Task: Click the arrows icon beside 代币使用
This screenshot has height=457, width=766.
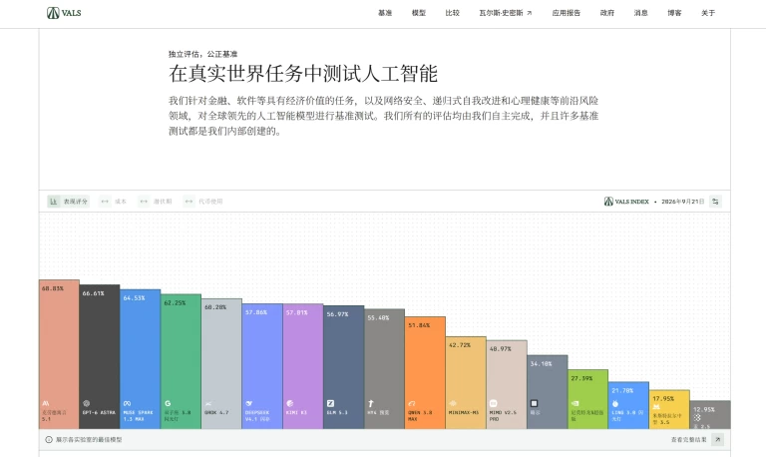Action: 189,202
